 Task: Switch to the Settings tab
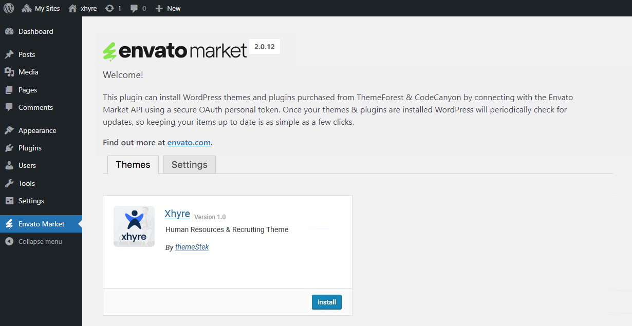[189, 165]
